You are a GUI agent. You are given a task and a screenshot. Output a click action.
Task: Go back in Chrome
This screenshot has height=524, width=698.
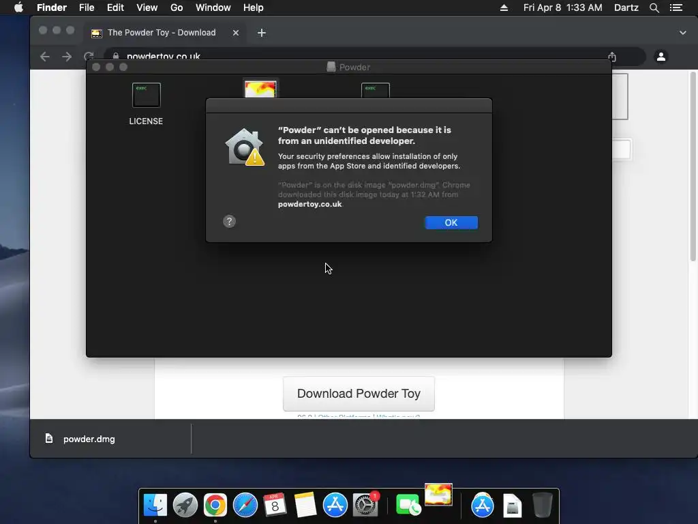coord(44,57)
